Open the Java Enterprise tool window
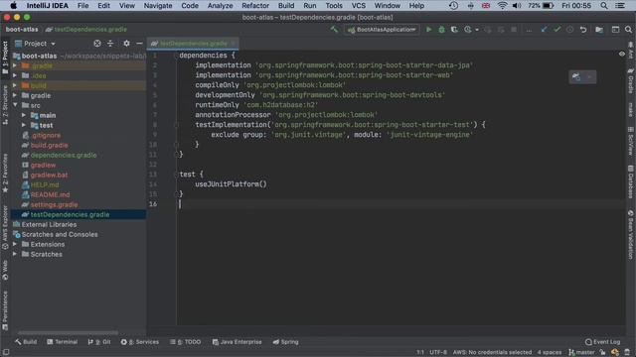The height and width of the screenshot is (357, 636). click(x=237, y=342)
